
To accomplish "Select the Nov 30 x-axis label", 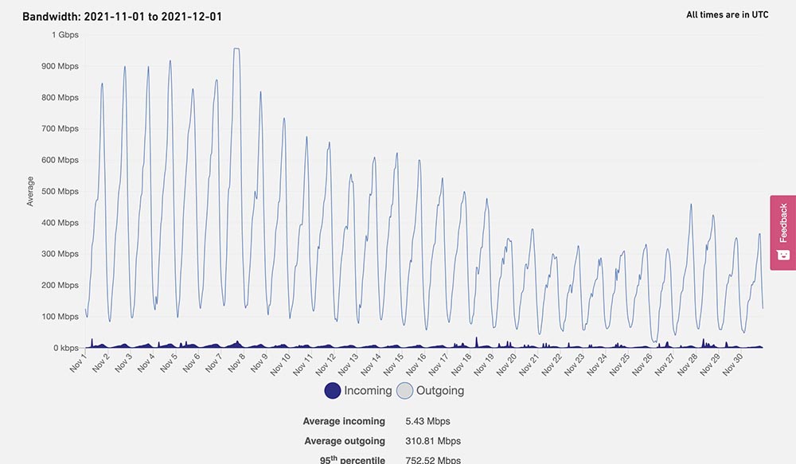I will 735,366.
